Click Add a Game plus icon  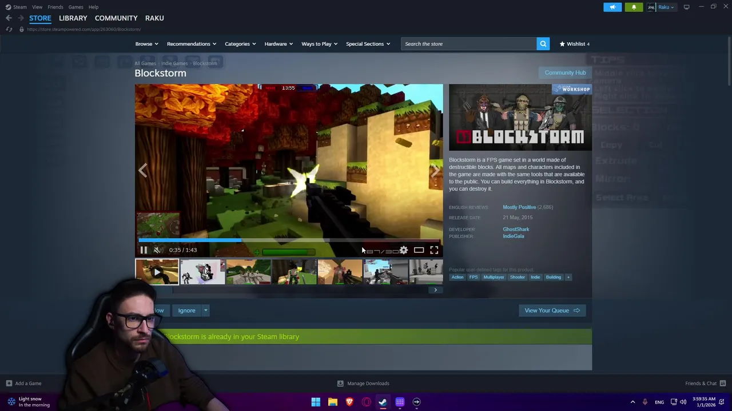[x=9, y=384]
